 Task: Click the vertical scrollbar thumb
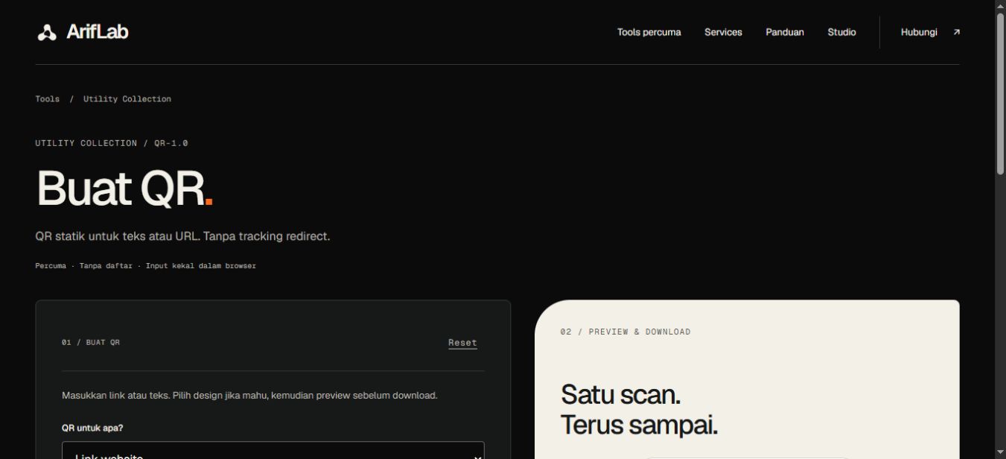point(1000,94)
